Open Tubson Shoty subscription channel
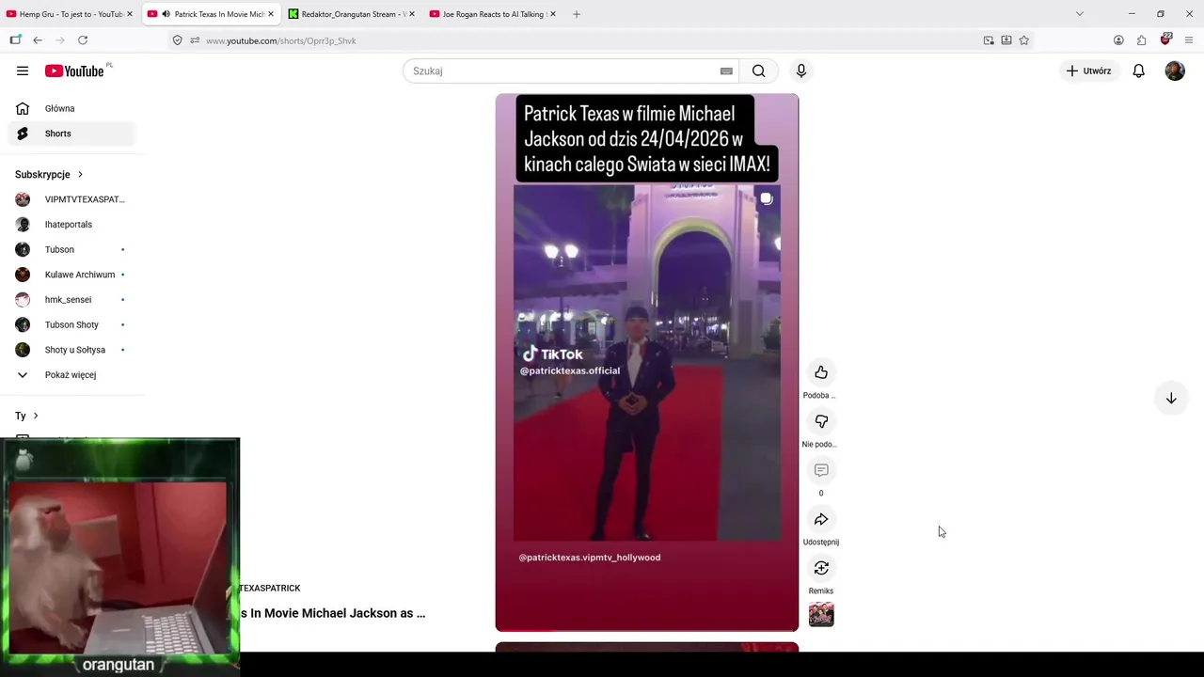Viewport: 1204px width, 677px height. tap(72, 324)
